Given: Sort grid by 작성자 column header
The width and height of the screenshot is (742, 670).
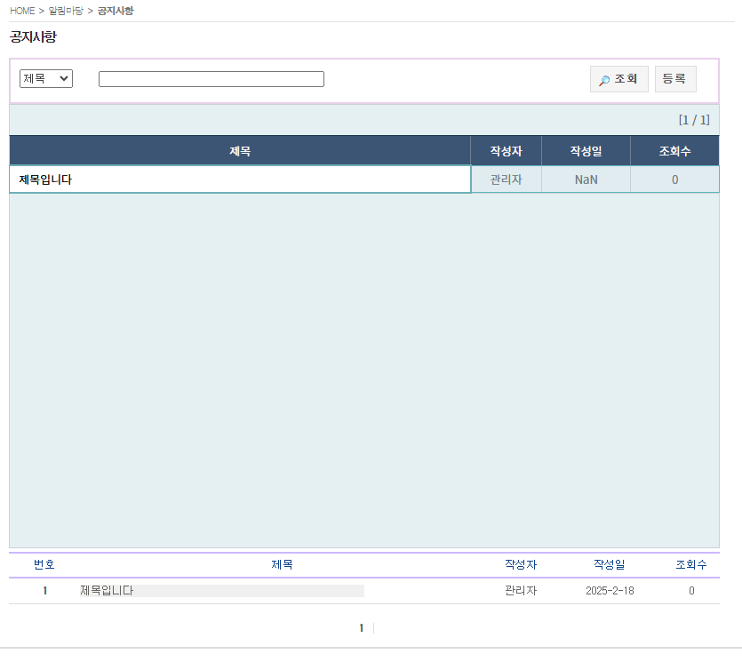Looking at the screenshot, I should [506, 151].
